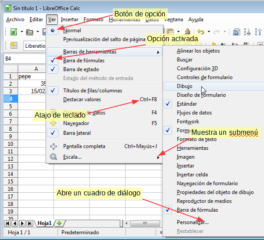Click the Pantalla completa arrows icon
This screenshot has width=264, height=240.
point(53,146)
